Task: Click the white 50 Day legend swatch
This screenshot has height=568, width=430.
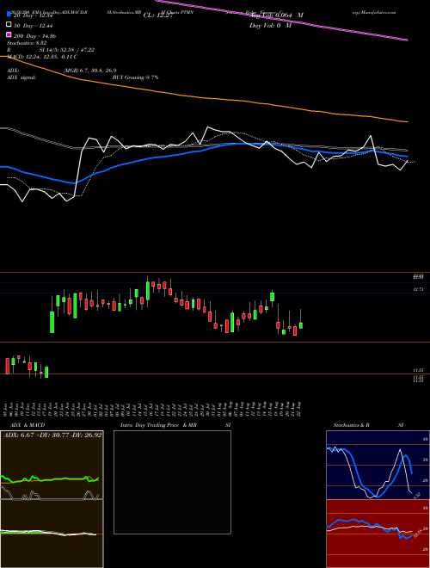Action: click(9, 25)
